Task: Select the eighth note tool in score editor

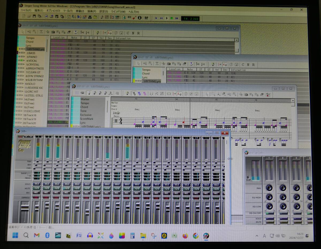Action: [x=94, y=93]
